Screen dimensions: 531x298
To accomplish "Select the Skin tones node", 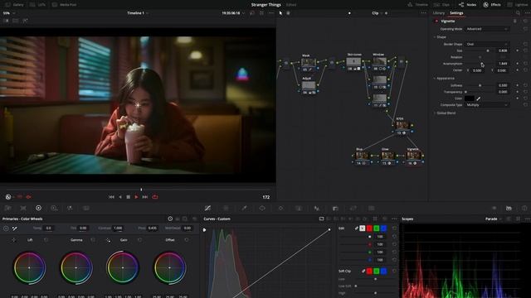I will 353,61.
